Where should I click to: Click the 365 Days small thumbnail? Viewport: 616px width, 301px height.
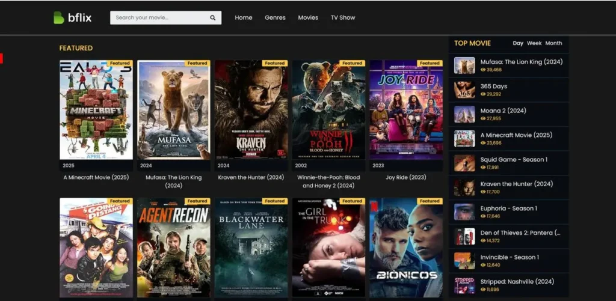(x=464, y=90)
